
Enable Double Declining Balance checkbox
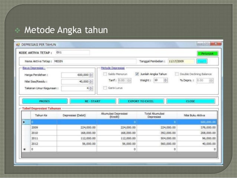(176, 74)
